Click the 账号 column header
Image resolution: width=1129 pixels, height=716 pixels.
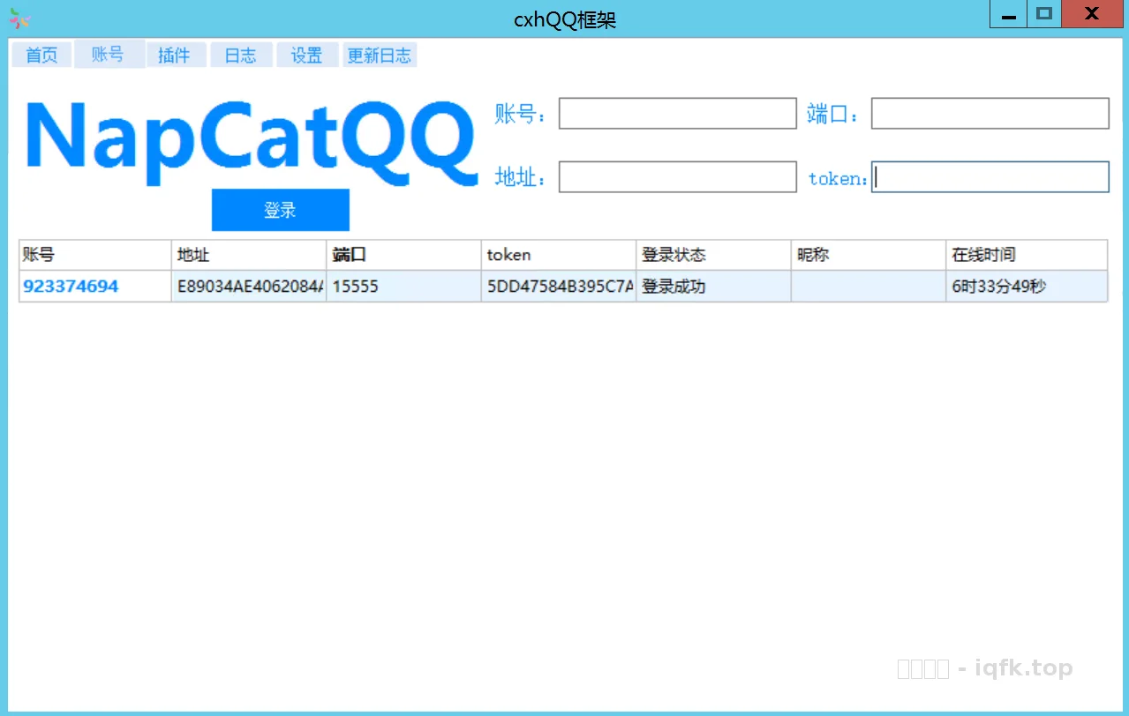click(93, 254)
